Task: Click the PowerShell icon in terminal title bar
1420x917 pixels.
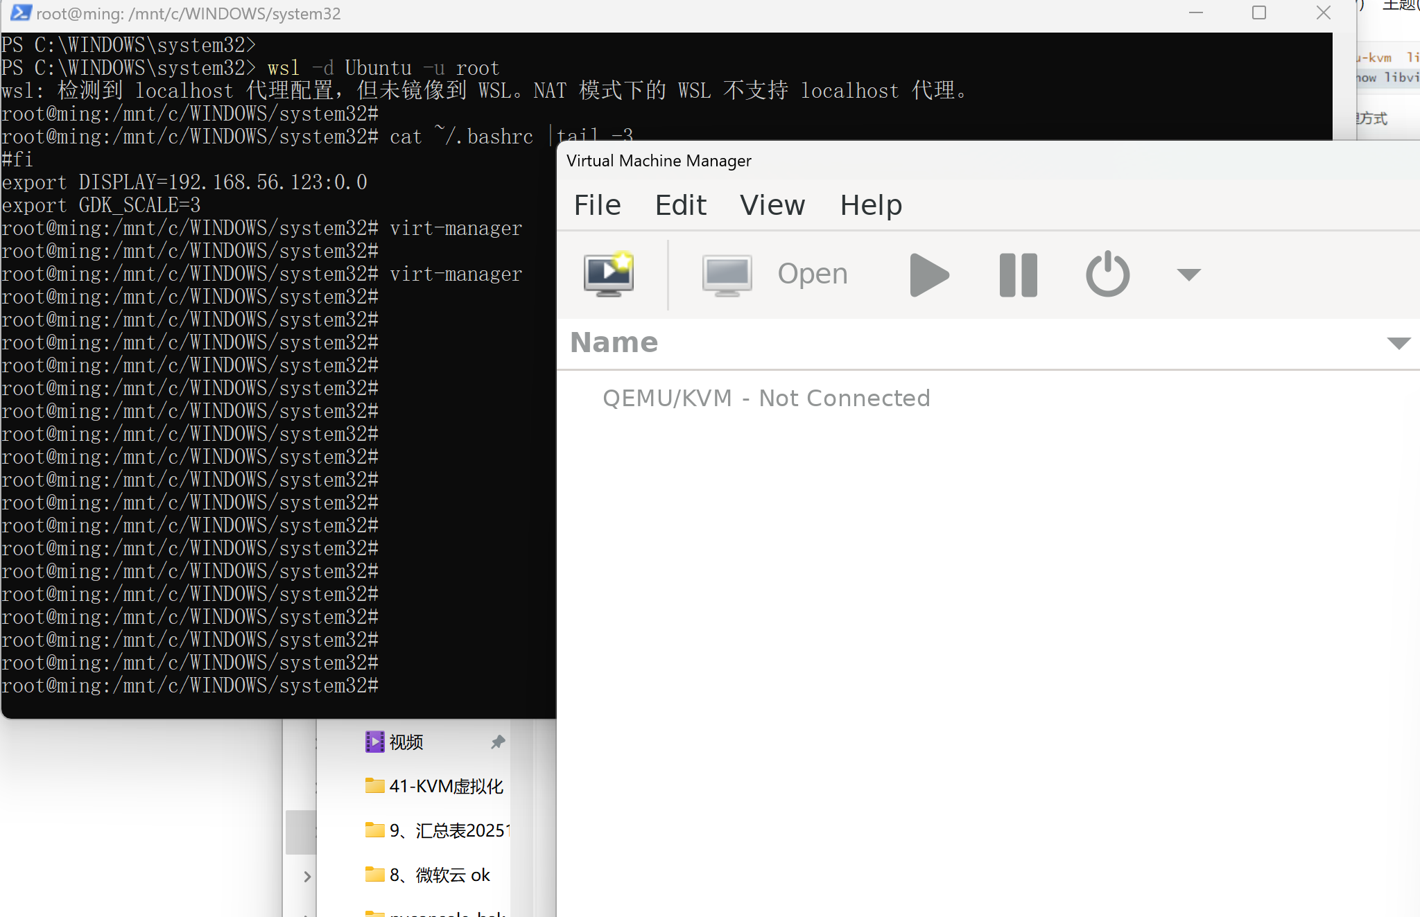Action: [x=21, y=13]
